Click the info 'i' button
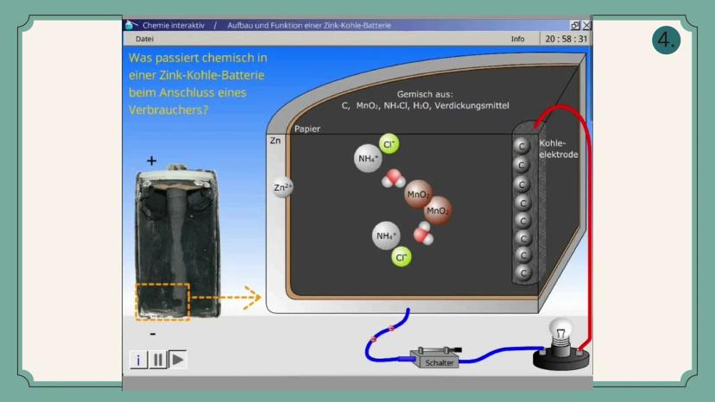 [138, 360]
